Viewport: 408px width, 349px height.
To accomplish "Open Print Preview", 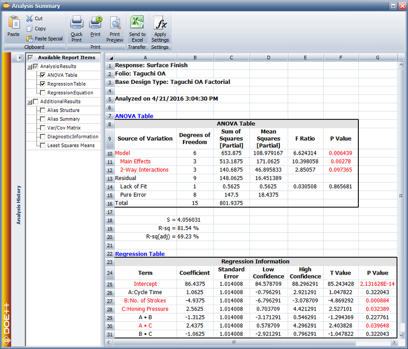I will point(115,29).
